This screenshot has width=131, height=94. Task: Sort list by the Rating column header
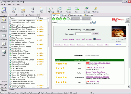(42, 18)
